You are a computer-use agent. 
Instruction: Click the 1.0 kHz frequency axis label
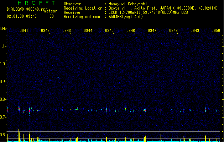tap(3, 64)
